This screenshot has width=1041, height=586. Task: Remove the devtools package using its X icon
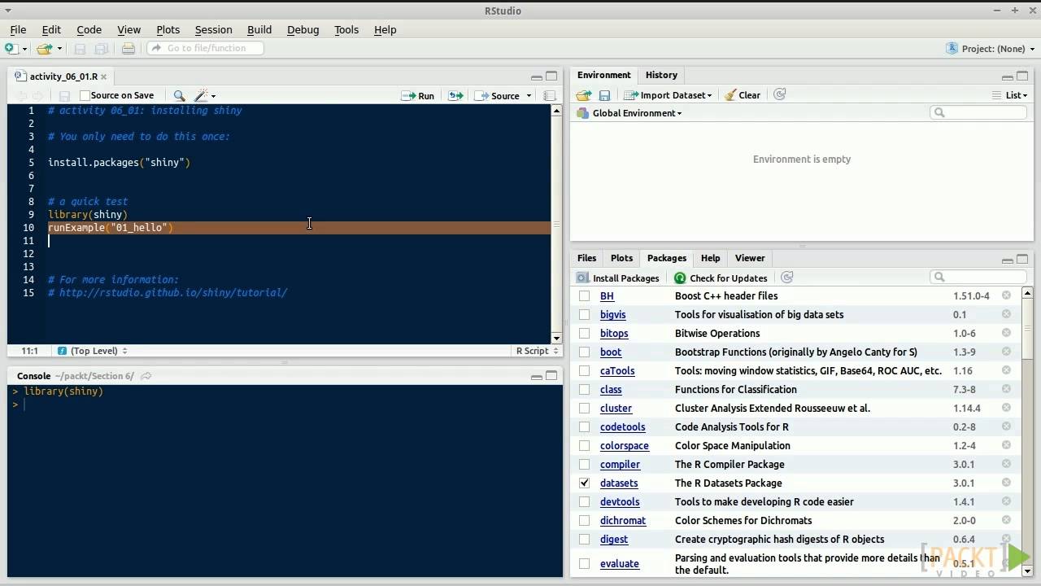pos(1006,501)
